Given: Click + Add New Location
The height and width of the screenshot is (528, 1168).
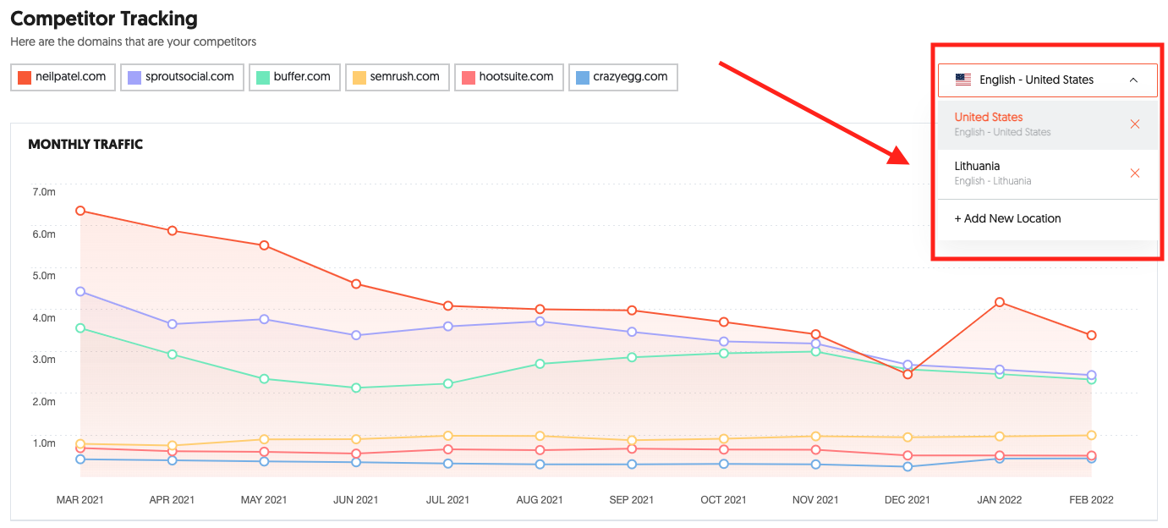Looking at the screenshot, I should tap(1007, 218).
